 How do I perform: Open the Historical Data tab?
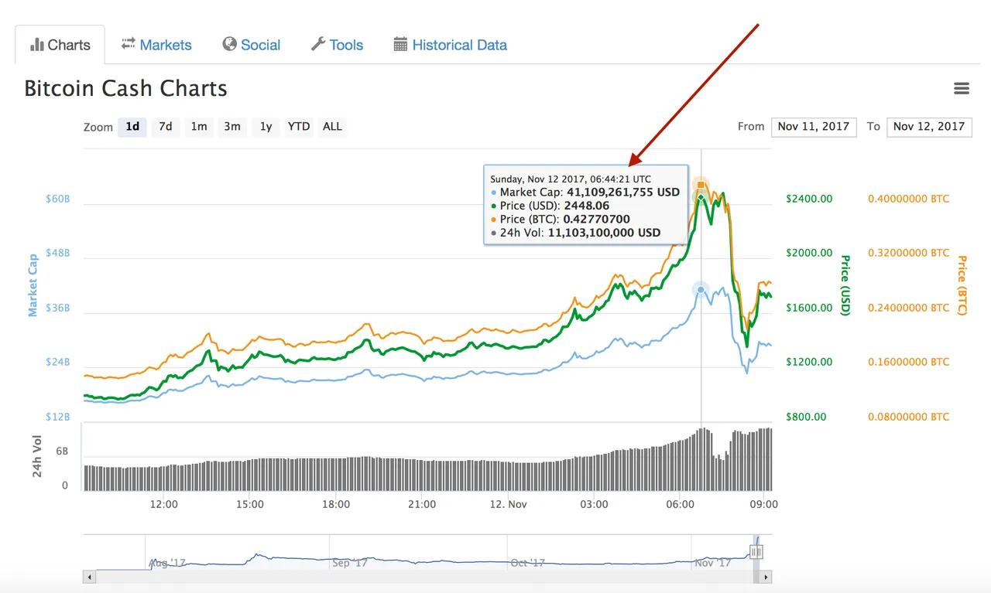click(x=450, y=45)
